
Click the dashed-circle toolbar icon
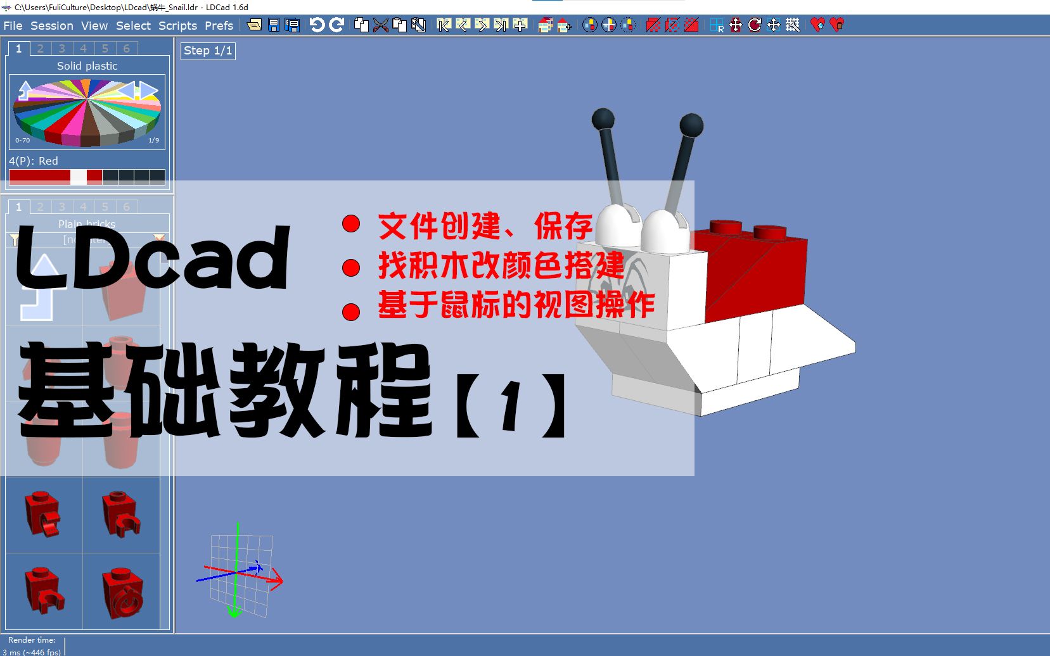(x=628, y=25)
